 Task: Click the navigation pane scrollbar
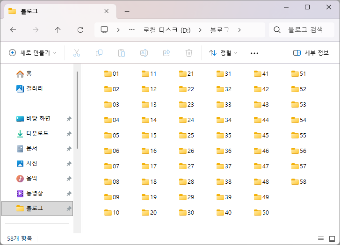tap(77, 110)
